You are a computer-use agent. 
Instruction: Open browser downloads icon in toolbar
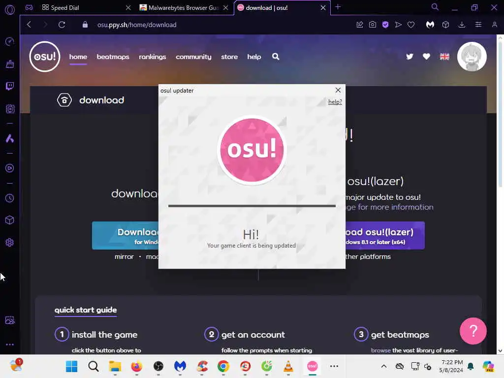pos(462,25)
